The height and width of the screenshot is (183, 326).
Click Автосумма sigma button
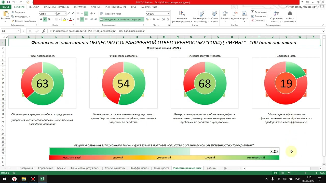pyautogui.click(x=259, y=12)
